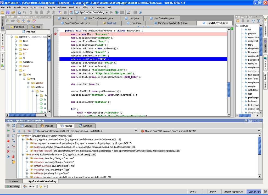Collapse the src folder in the project tree
Screen dimensions: 268x195
[16, 70]
